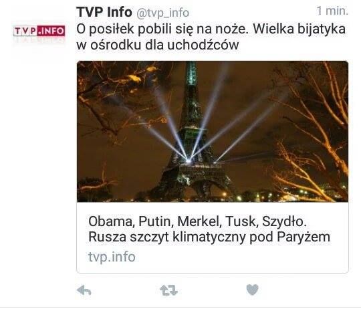361x309 pixels.
Task: Click 'Wielka bijatyka' in the tweet text
Action: (299, 29)
